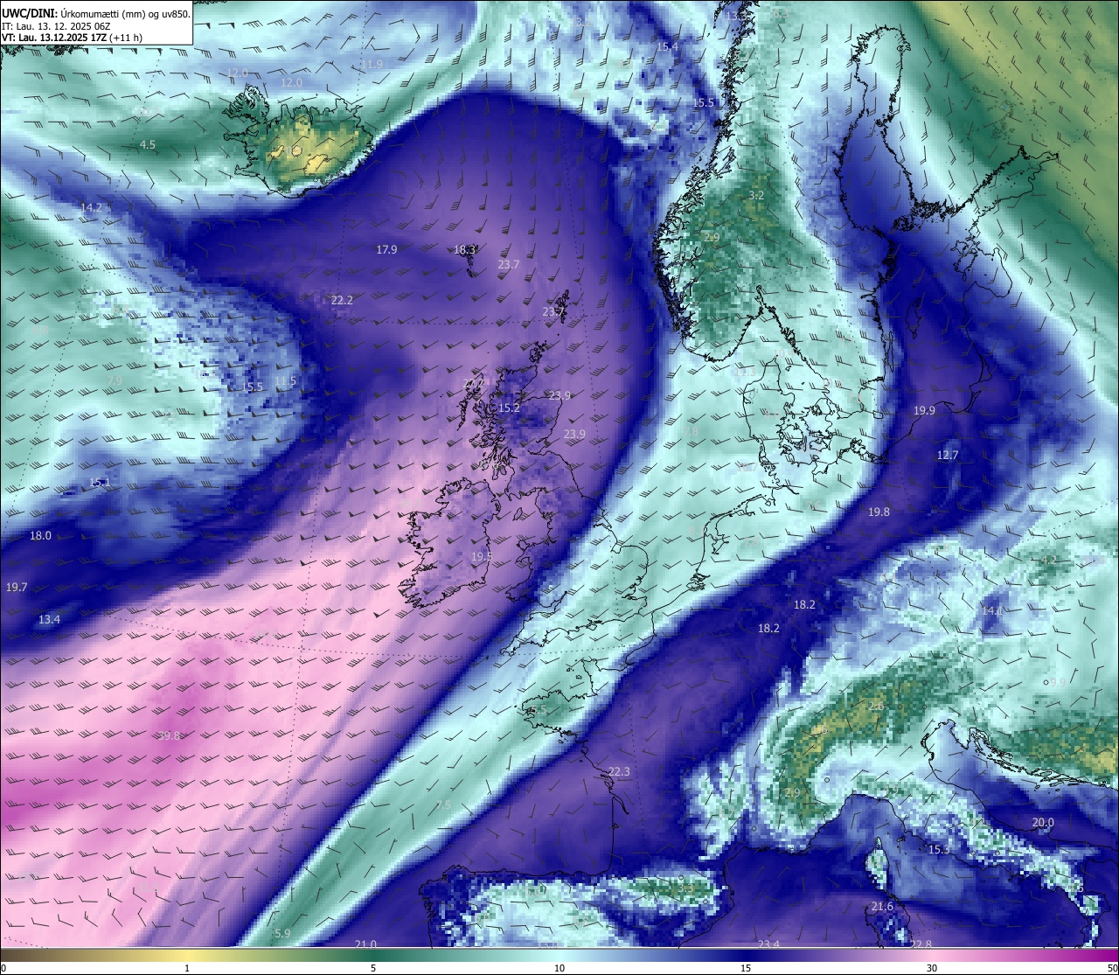Select the 19.5 value over Ireland
This screenshot has width=1119, height=975.
pos(482,557)
